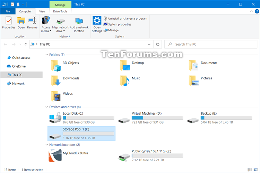Switch to the View ribbon tab

[x=42, y=11]
